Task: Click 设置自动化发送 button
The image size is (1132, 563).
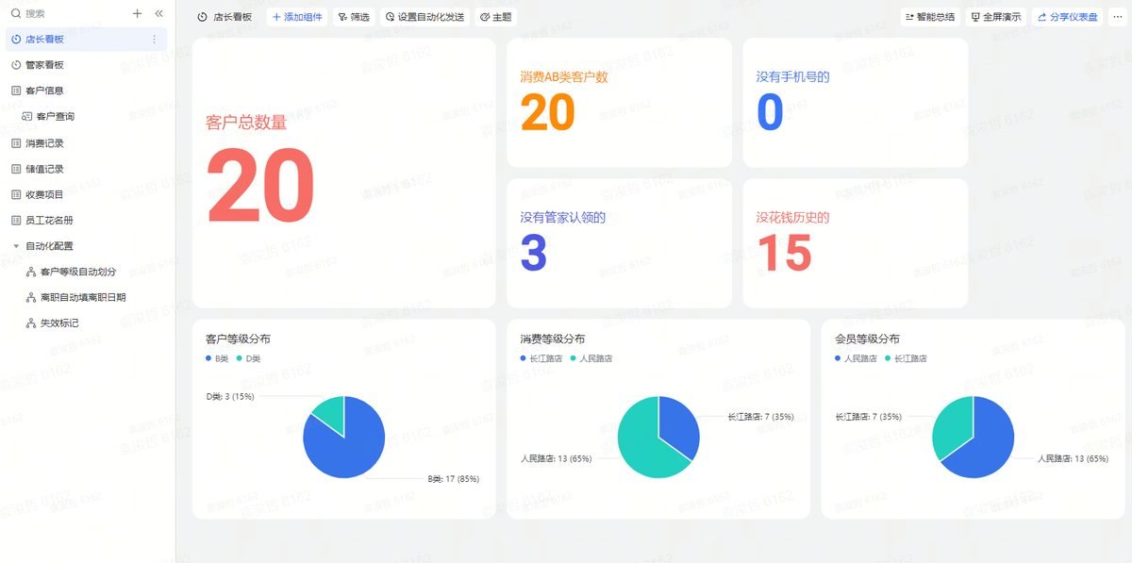Action: point(424,17)
